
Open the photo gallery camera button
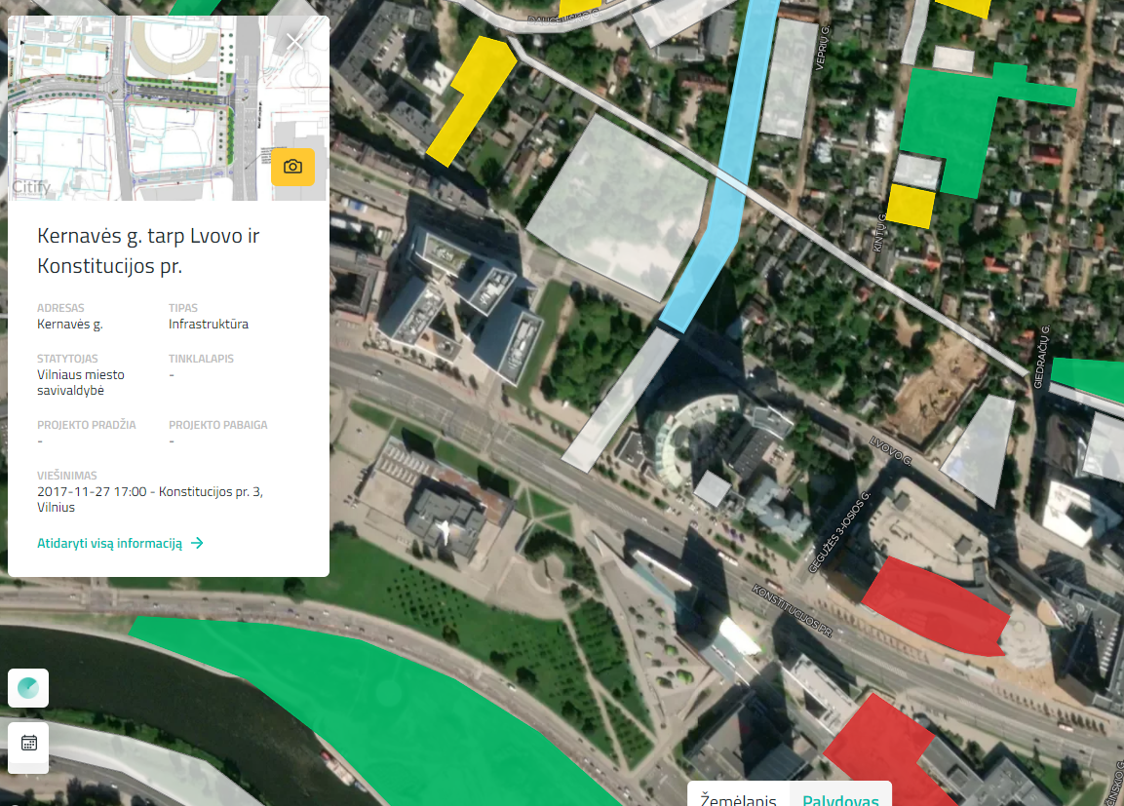(x=292, y=167)
